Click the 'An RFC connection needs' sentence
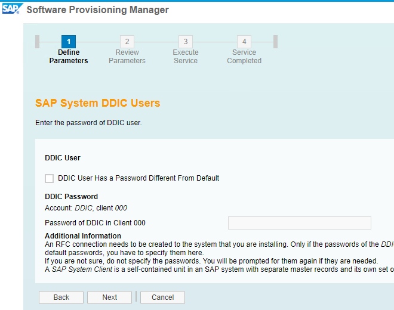 point(219,249)
